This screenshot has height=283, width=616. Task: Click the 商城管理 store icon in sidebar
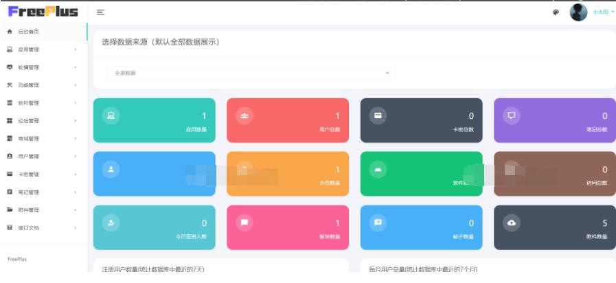10,138
